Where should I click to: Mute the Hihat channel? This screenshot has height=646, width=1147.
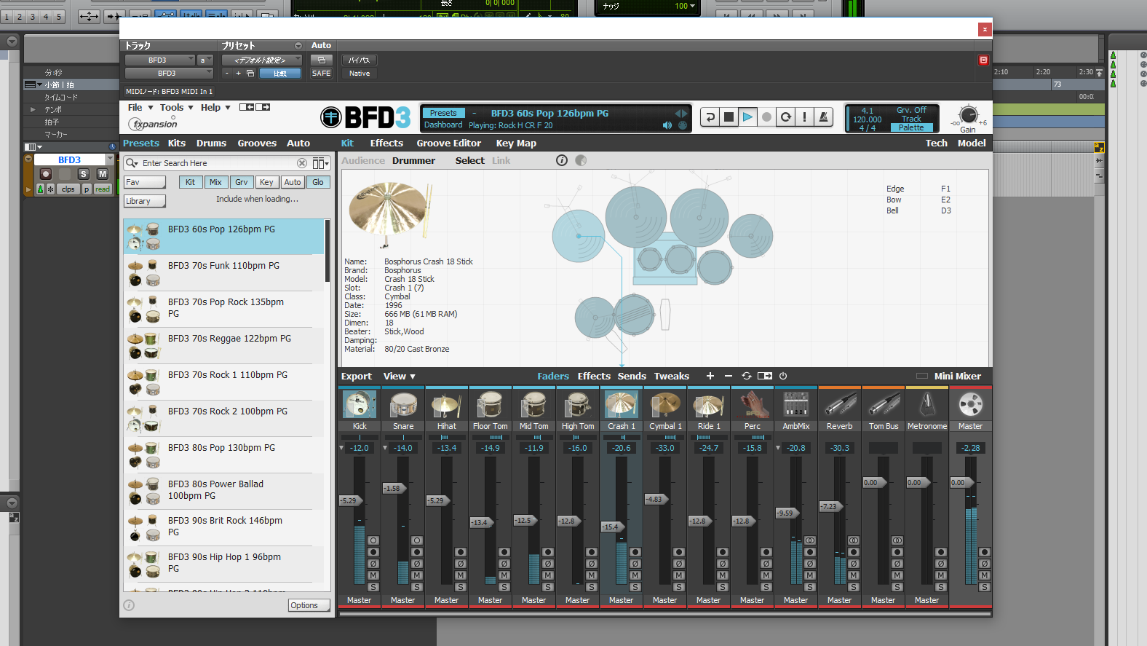[461, 575]
